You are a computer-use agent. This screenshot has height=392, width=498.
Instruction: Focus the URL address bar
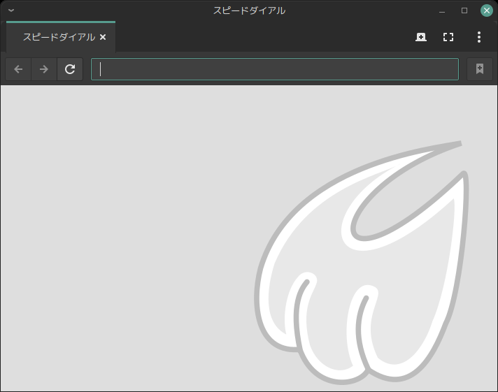275,69
